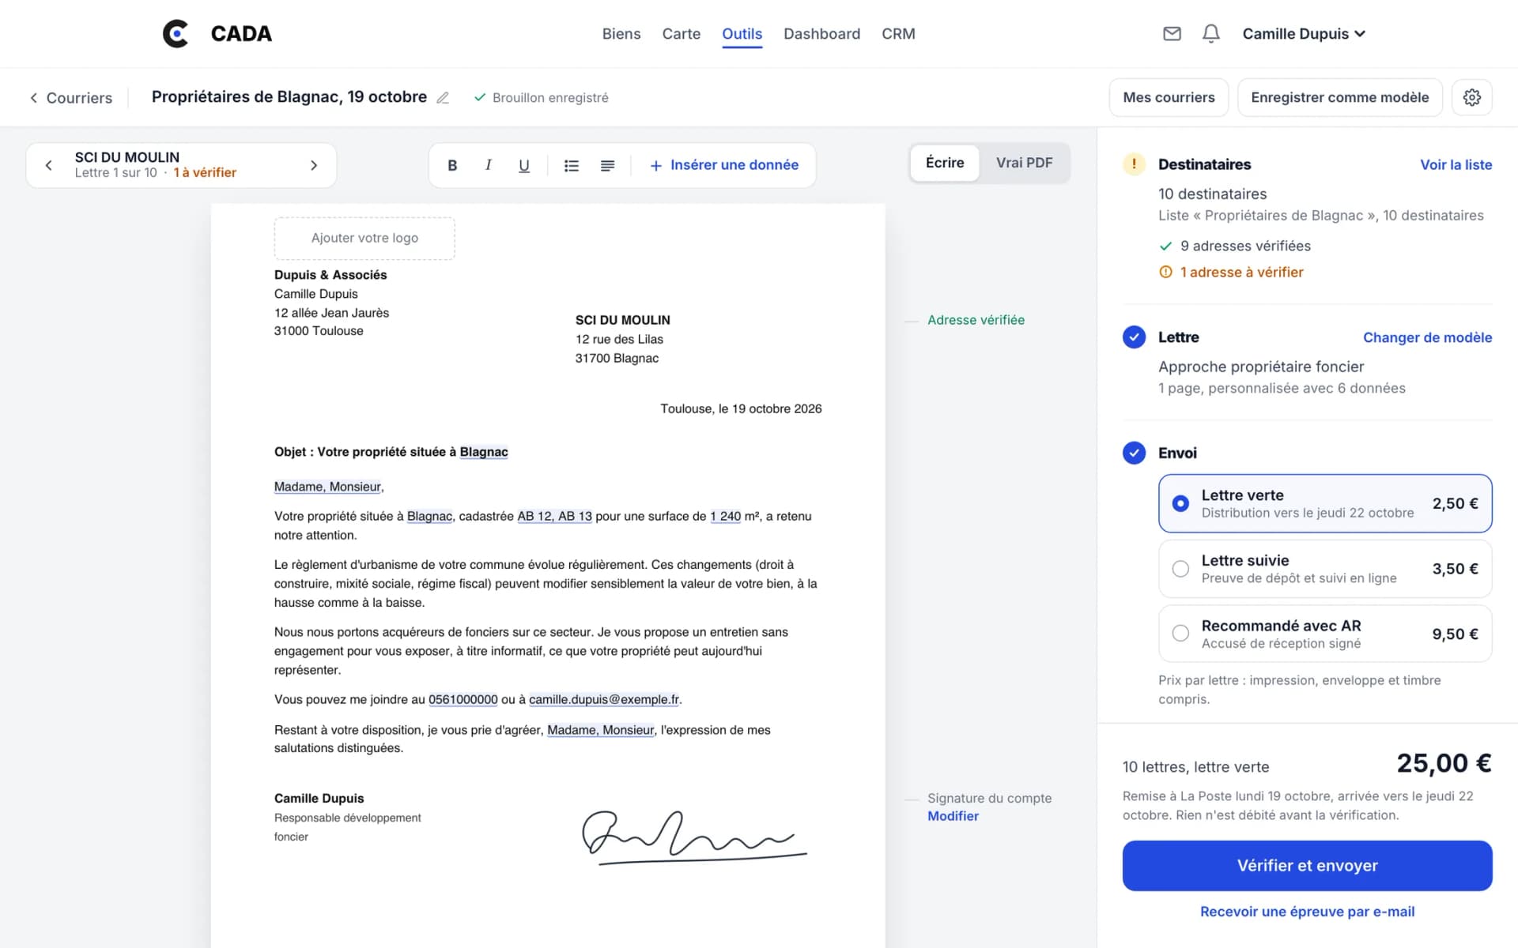Open the mail inbox icon
Viewport: 1518px width, 948px height.
[x=1172, y=33]
